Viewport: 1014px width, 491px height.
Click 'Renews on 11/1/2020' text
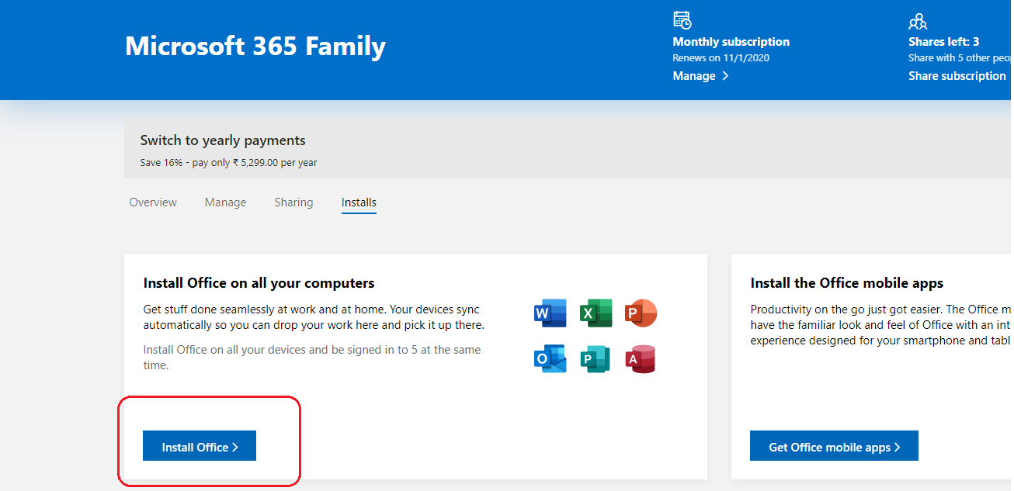pyautogui.click(x=721, y=58)
